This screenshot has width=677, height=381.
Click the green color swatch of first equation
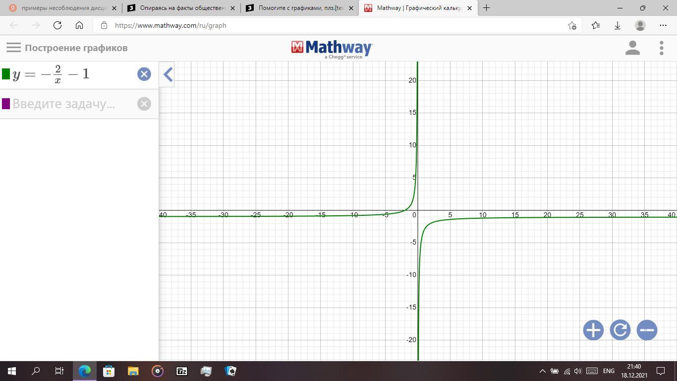6,74
